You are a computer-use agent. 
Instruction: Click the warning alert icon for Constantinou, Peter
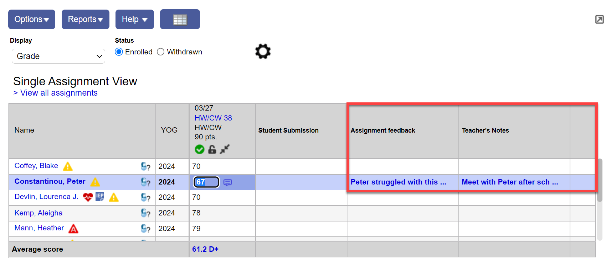(x=95, y=182)
